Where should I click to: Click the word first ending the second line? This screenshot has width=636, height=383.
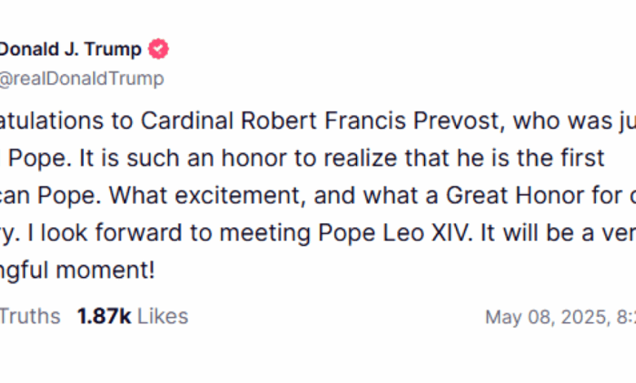point(582,157)
